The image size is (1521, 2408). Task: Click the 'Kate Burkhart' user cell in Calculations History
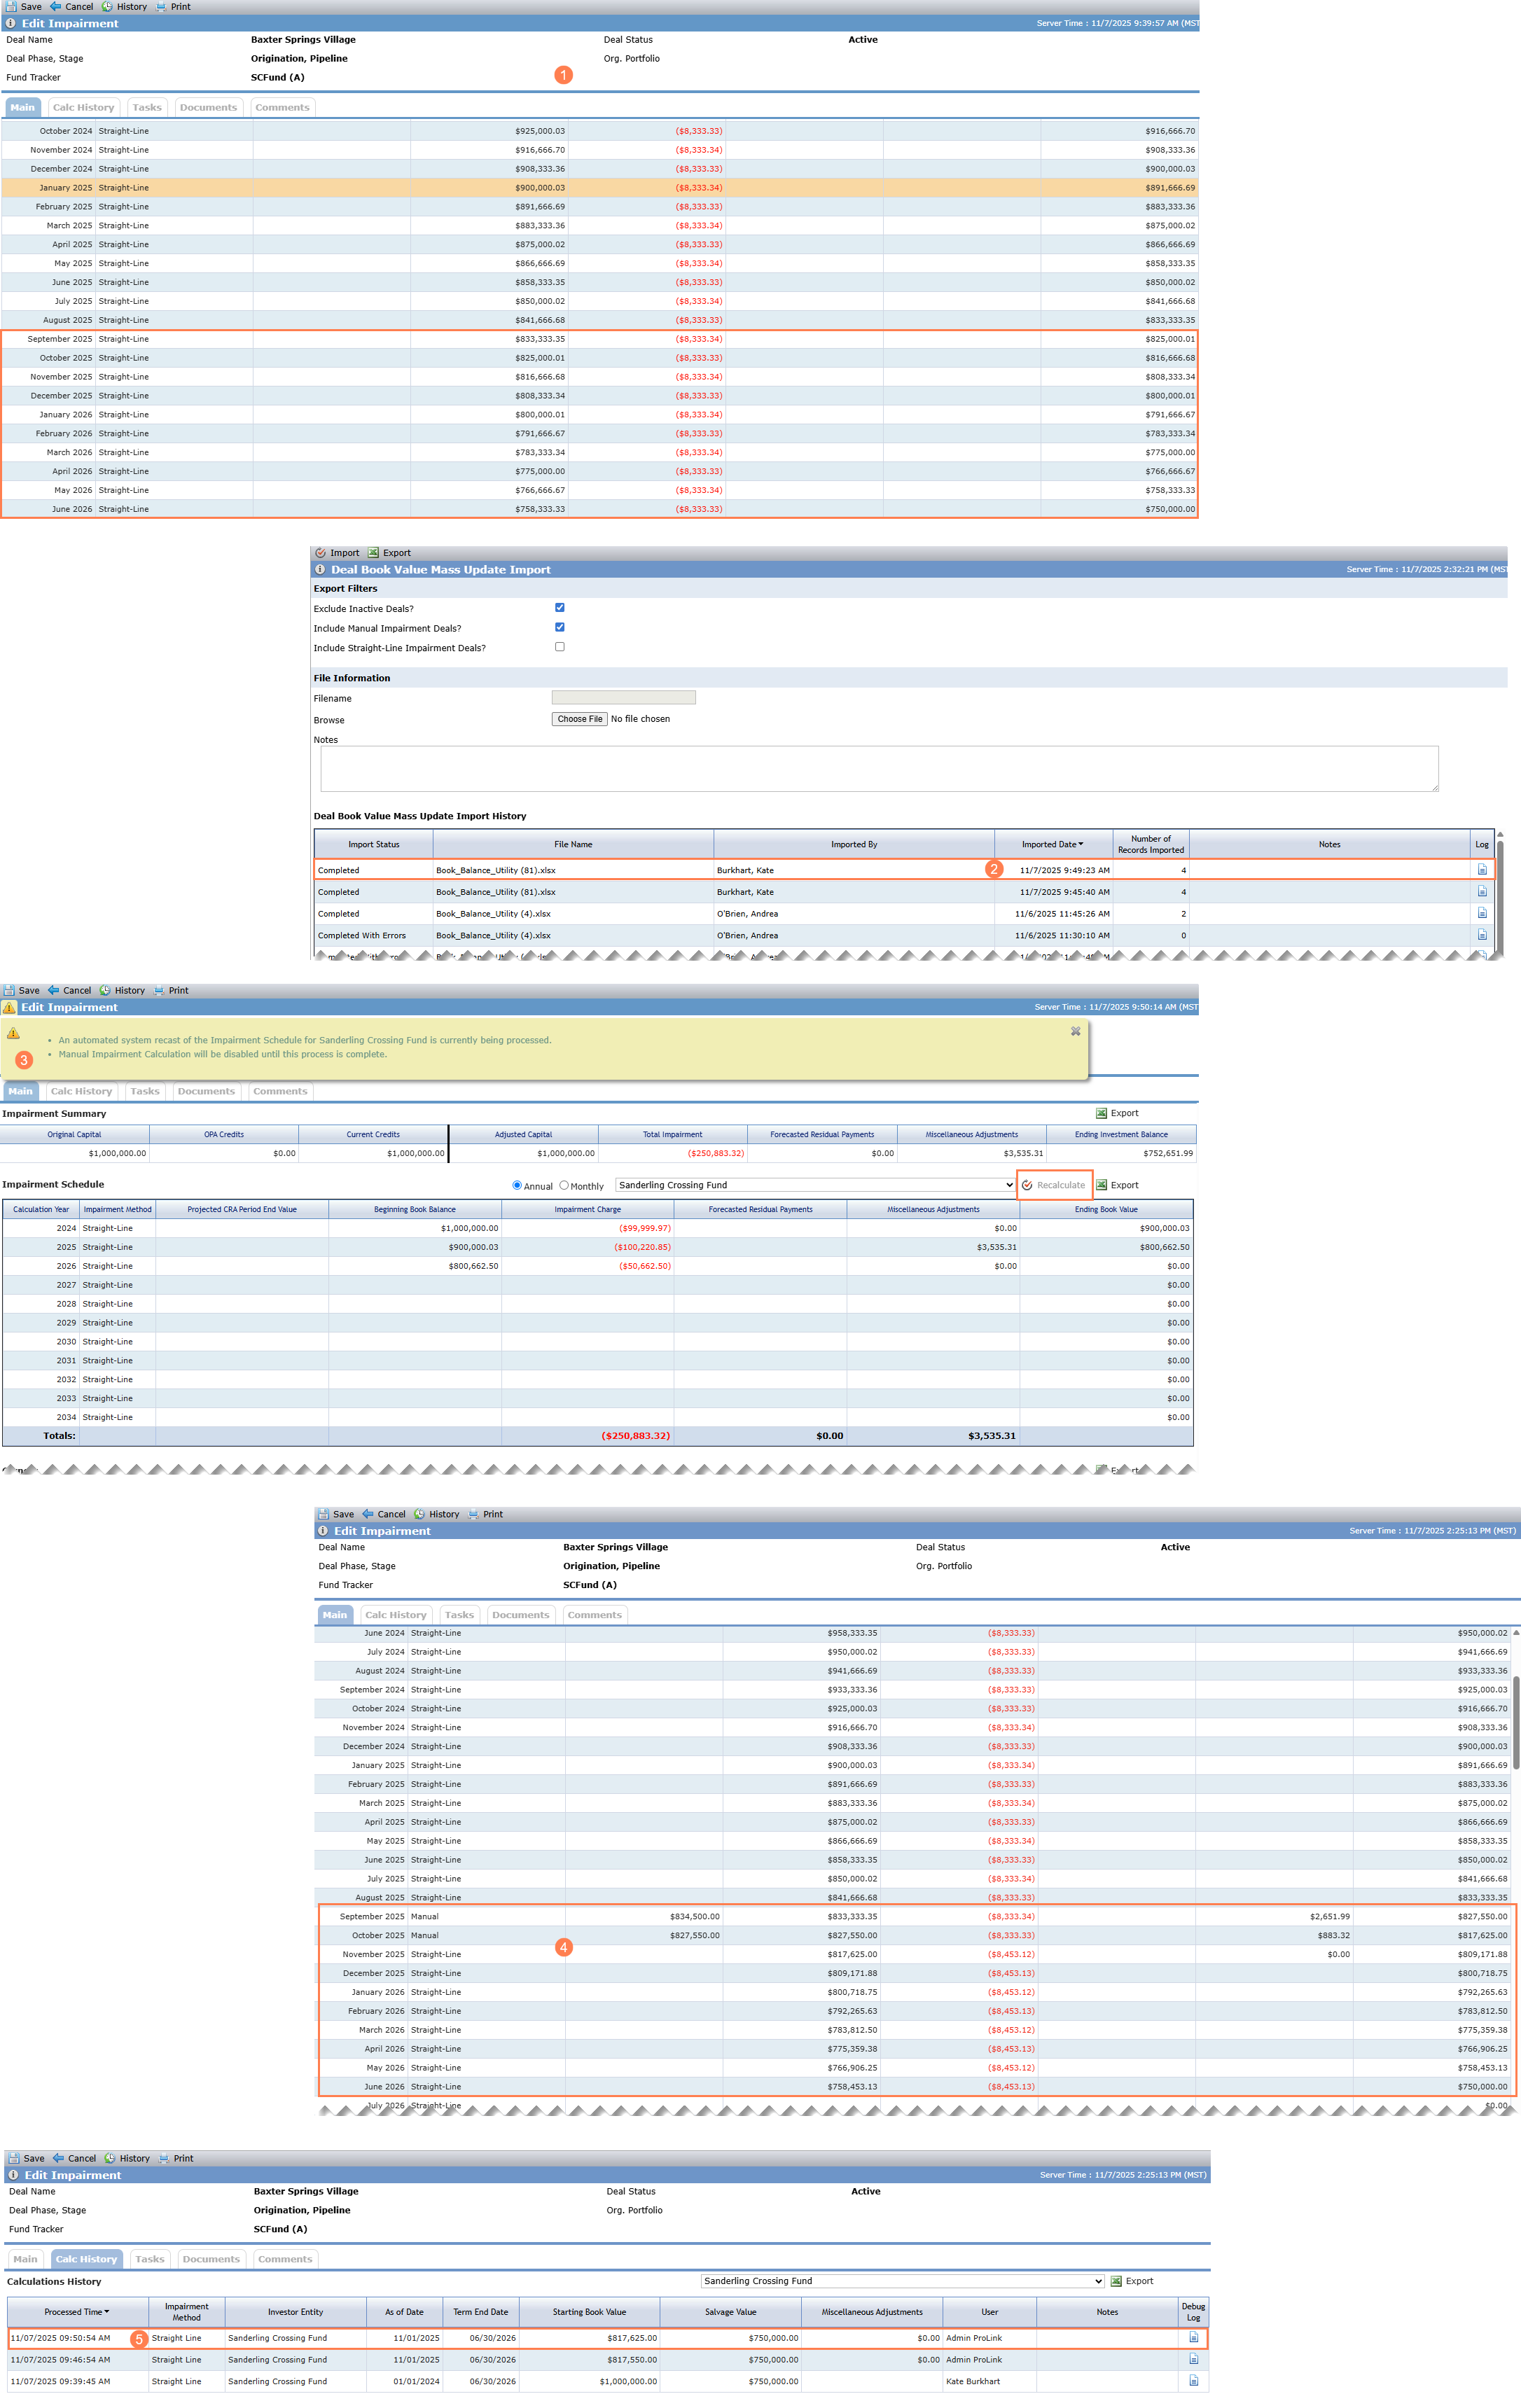click(x=989, y=2382)
